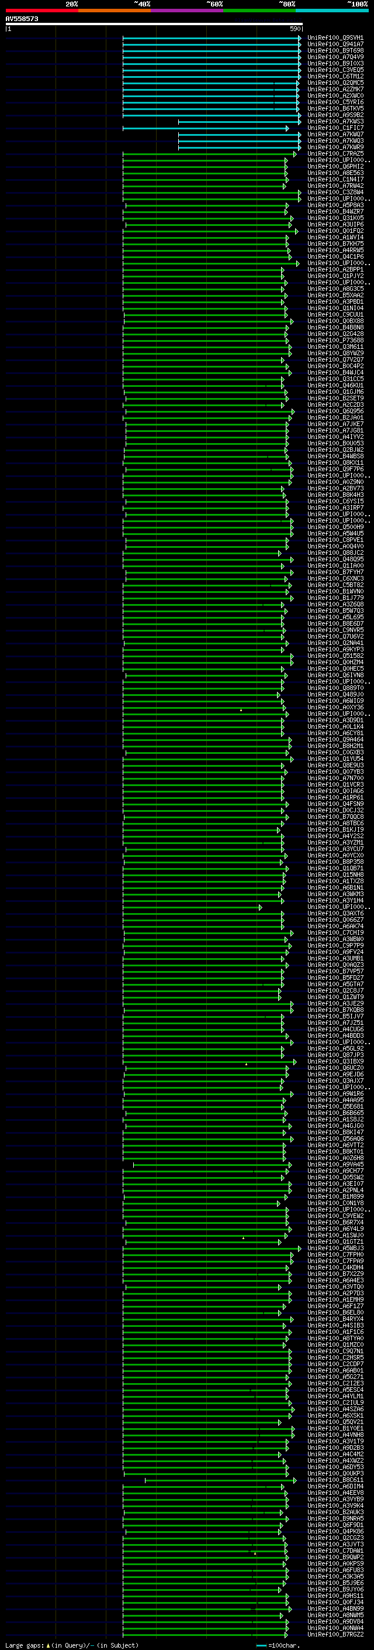374x1650 pixels.
Task: Select label UniRef100_C1FIC7
Action: pos(335,128)
